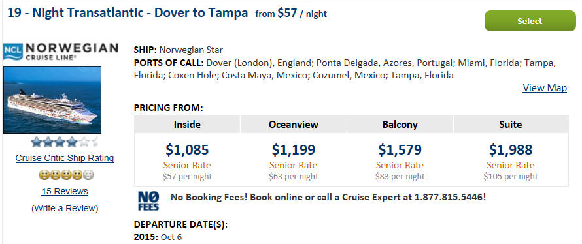Click the Inside column header
Screen dimensions: 582x244
(187, 124)
